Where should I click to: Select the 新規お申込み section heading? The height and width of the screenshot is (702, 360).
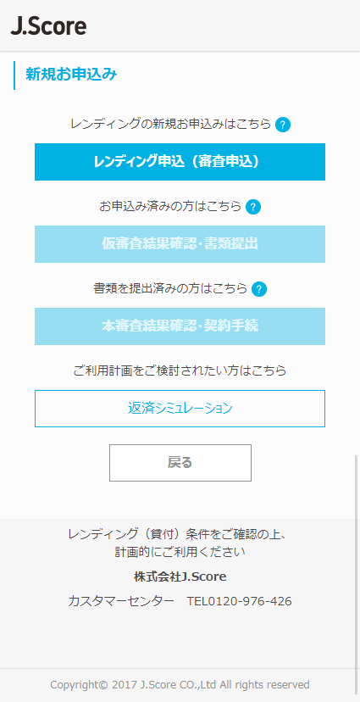71,75
